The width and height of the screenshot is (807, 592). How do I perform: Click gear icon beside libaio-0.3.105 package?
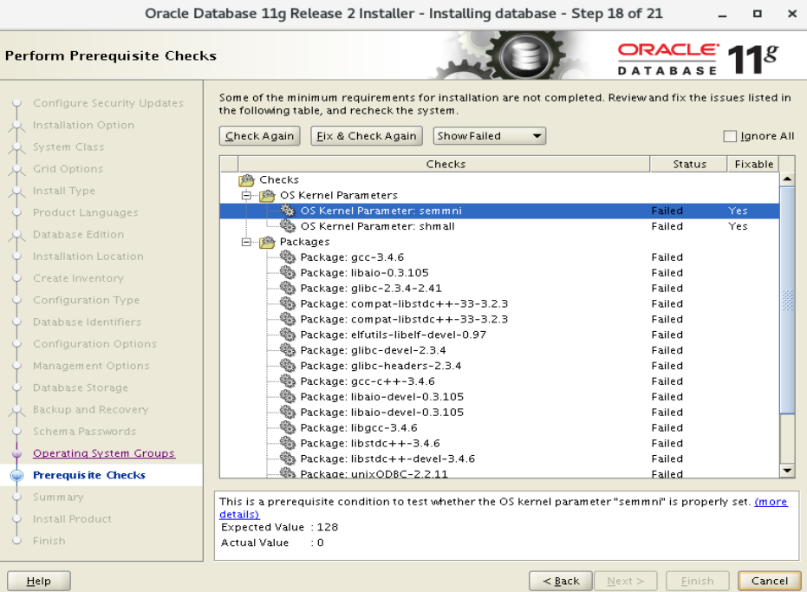pyautogui.click(x=288, y=272)
